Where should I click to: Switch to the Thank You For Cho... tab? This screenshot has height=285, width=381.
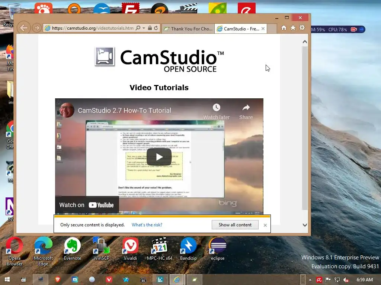click(x=188, y=29)
